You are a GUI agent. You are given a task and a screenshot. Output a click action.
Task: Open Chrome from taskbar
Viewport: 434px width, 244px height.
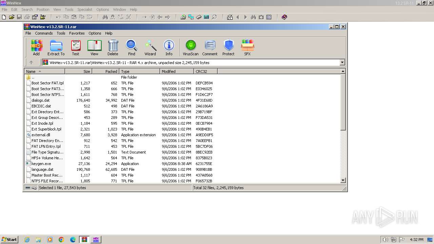tap(61, 240)
